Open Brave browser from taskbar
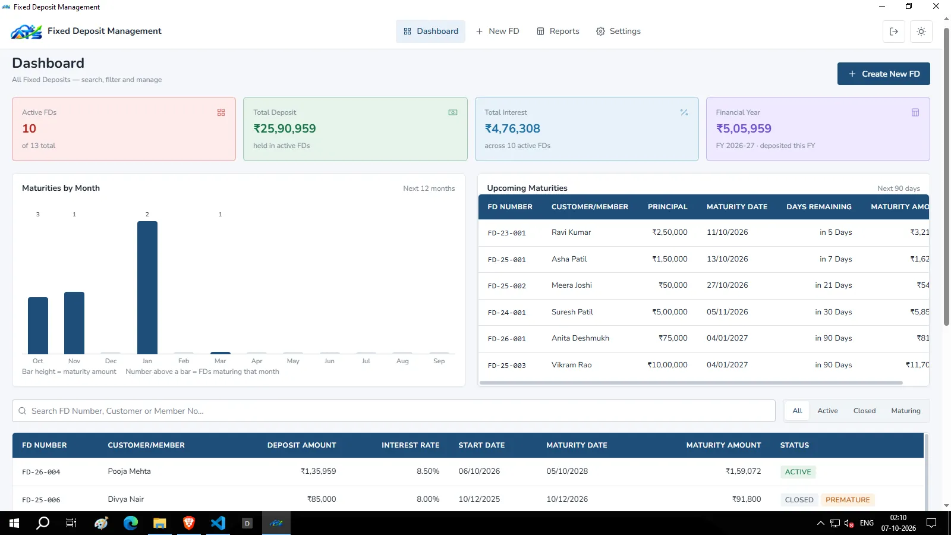 tap(188, 523)
